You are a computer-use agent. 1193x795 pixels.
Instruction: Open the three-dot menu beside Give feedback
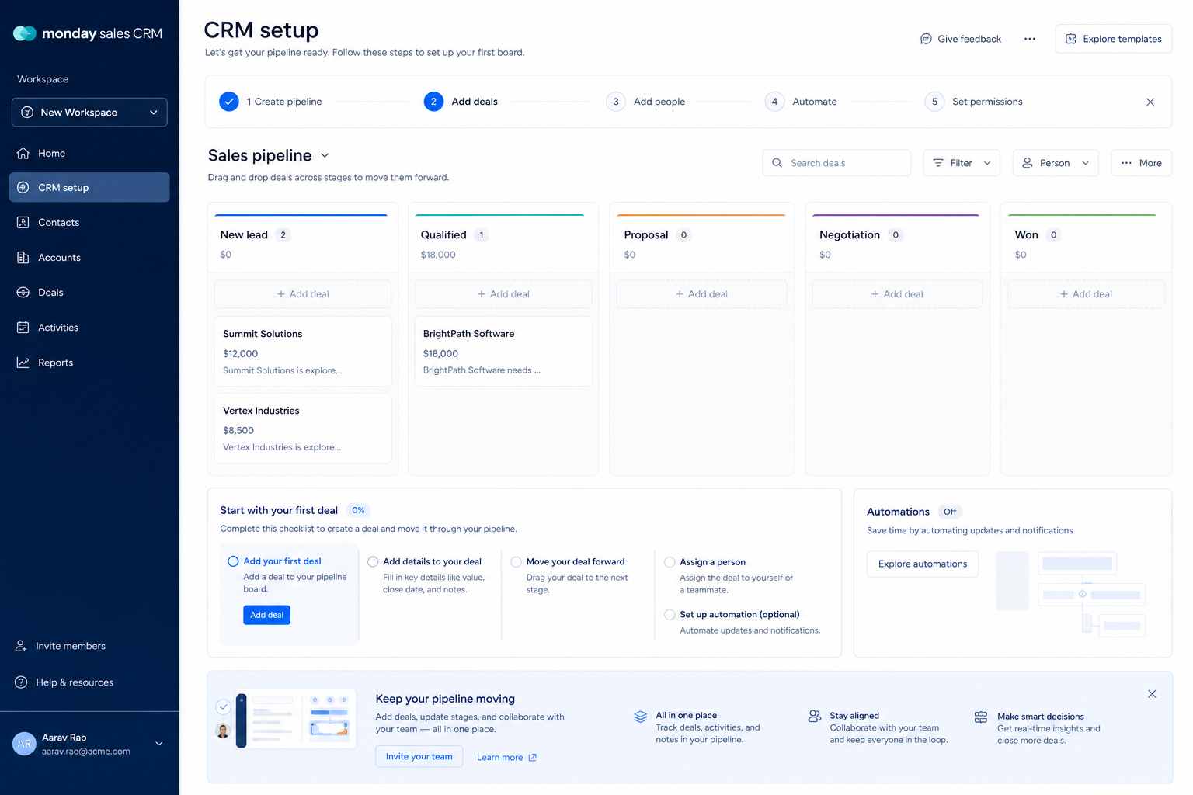coord(1030,39)
